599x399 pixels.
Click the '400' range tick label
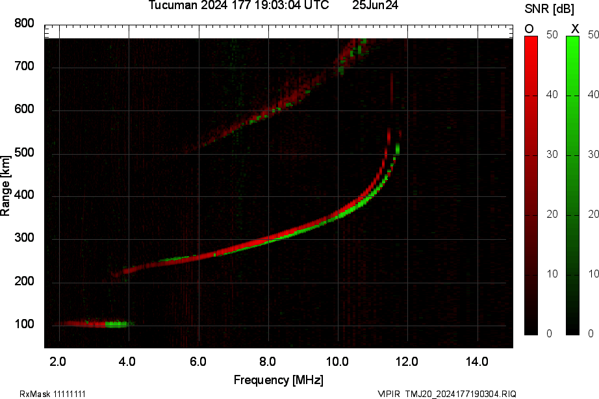25,195
